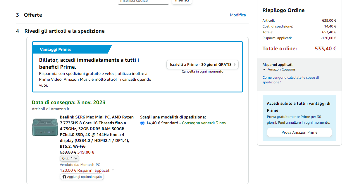The height and width of the screenshot is (184, 353).
Task: Click Consegna venerdì 3 nov. text
Action: pos(204,123)
